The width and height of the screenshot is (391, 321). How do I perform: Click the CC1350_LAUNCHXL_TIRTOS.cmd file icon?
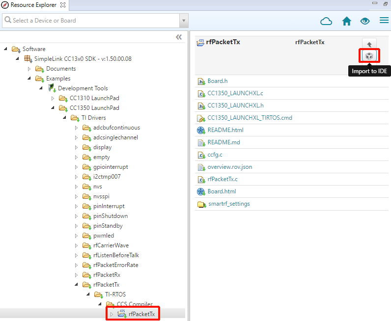pos(201,118)
